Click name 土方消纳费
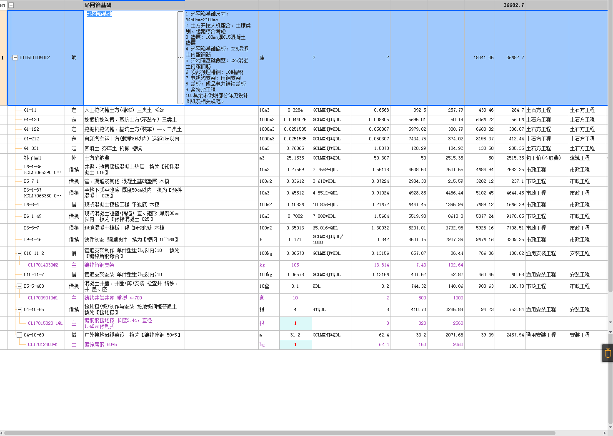This screenshot has height=436, width=613. click(97, 158)
